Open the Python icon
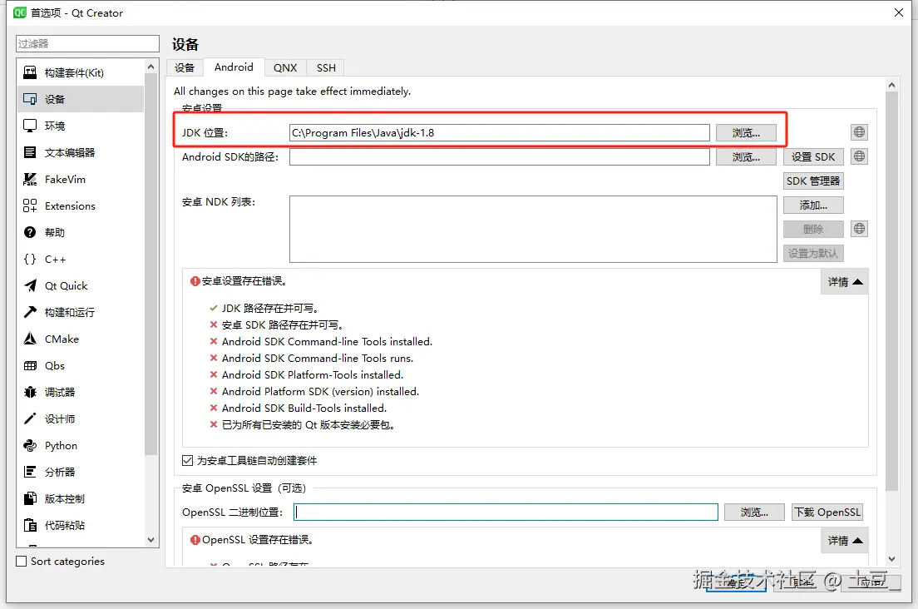 tap(30, 446)
